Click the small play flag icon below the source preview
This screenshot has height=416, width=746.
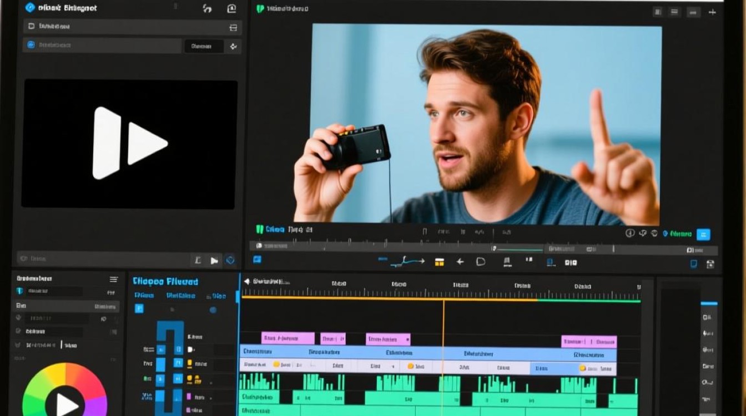point(214,260)
